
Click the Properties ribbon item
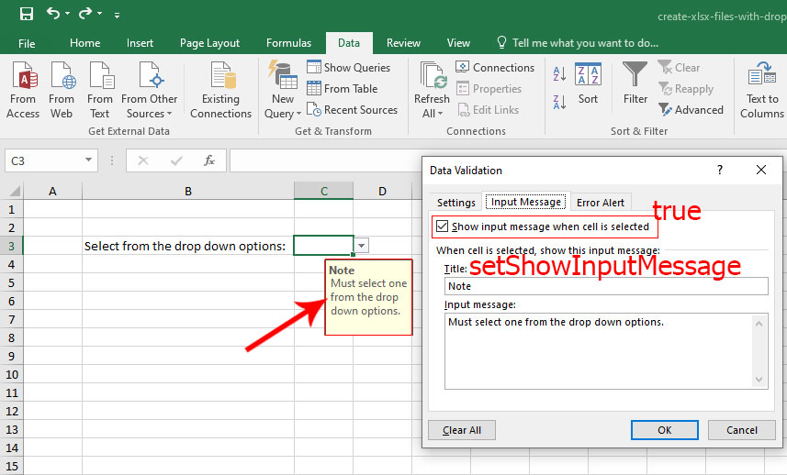point(489,89)
